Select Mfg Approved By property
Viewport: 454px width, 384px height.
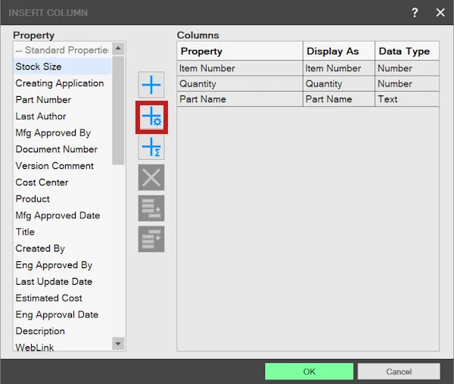[62, 133]
